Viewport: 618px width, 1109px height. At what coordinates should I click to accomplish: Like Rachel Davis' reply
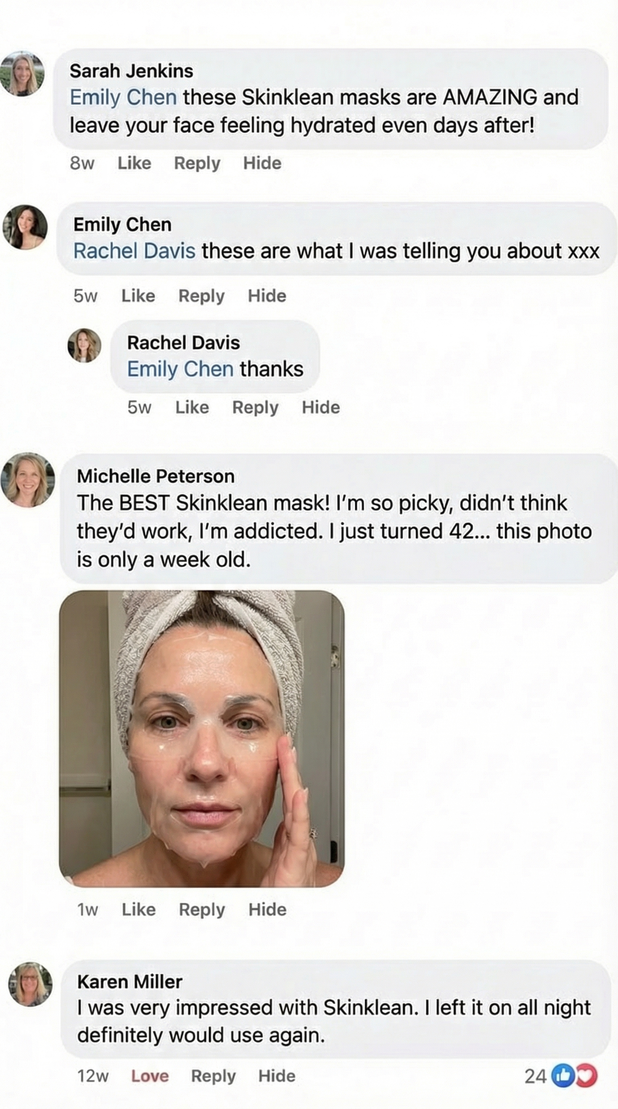coord(192,407)
